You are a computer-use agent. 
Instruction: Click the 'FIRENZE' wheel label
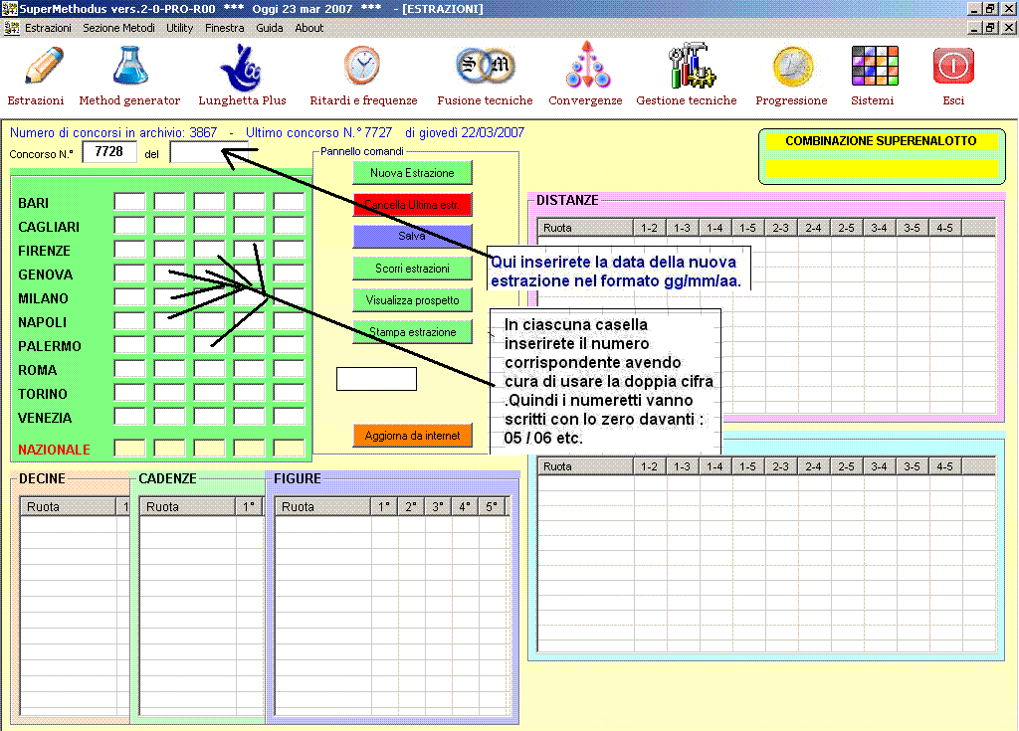point(44,251)
